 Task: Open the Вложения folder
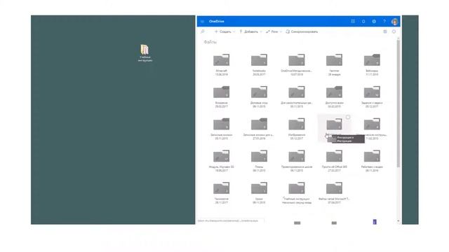click(222, 92)
